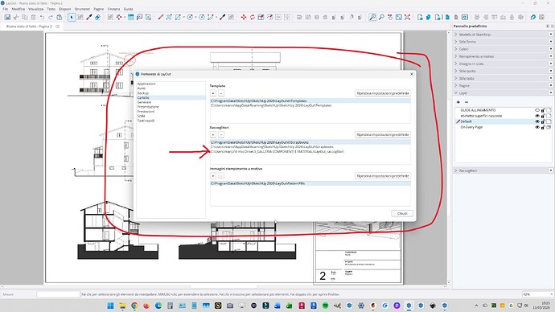This screenshot has height=312, width=555.
Task: Click the red Move arrows icon
Action: [244, 17]
